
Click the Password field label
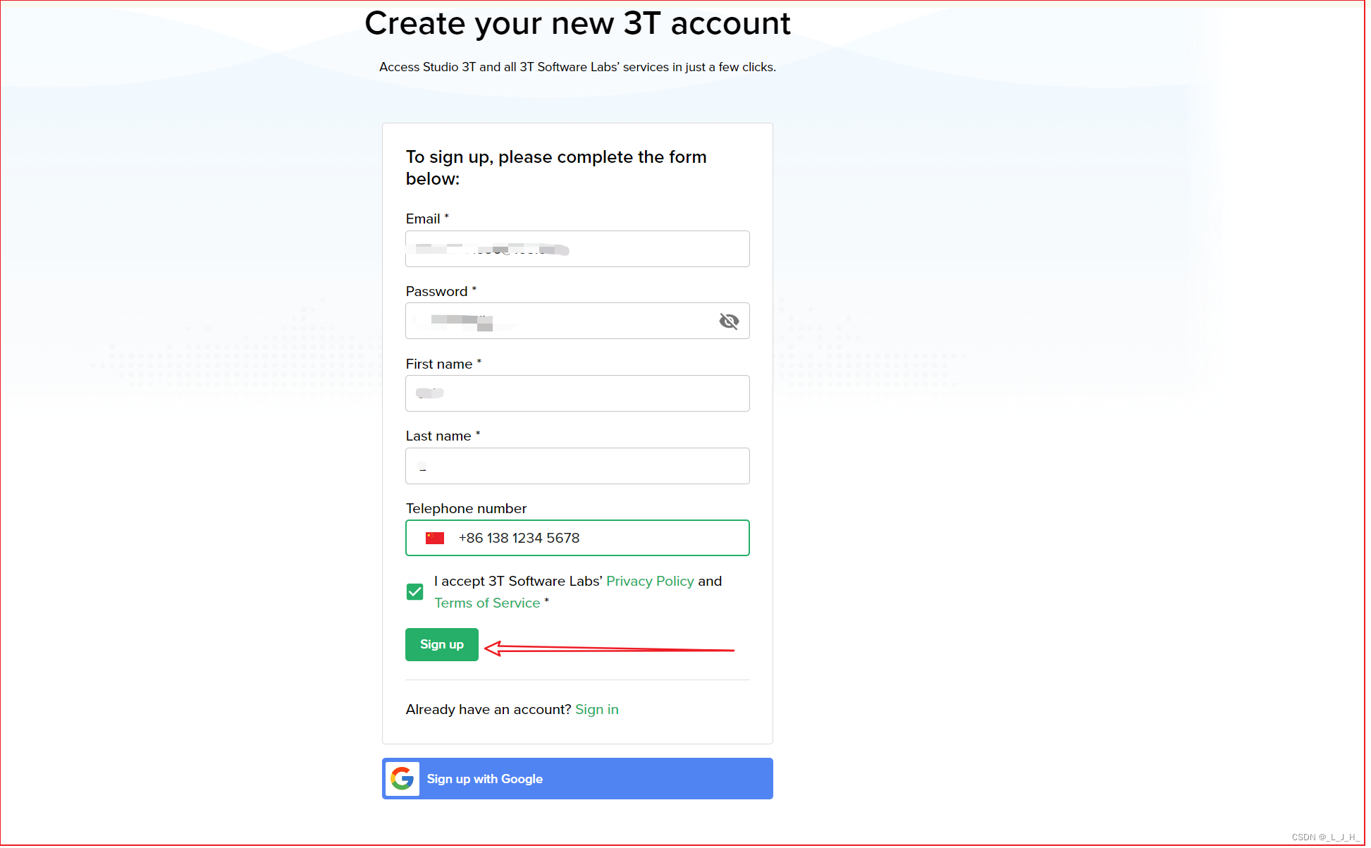(436, 291)
